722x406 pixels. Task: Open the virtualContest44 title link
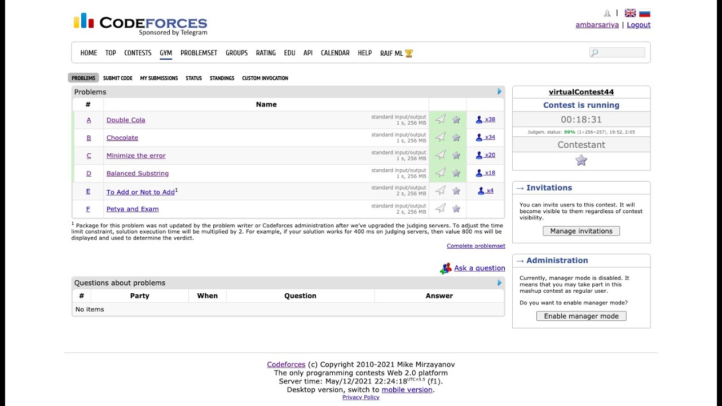(581, 92)
